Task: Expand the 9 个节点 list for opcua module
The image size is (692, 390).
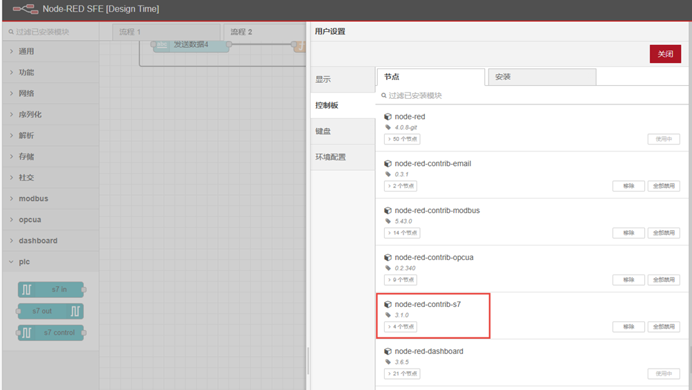Action: (400, 279)
